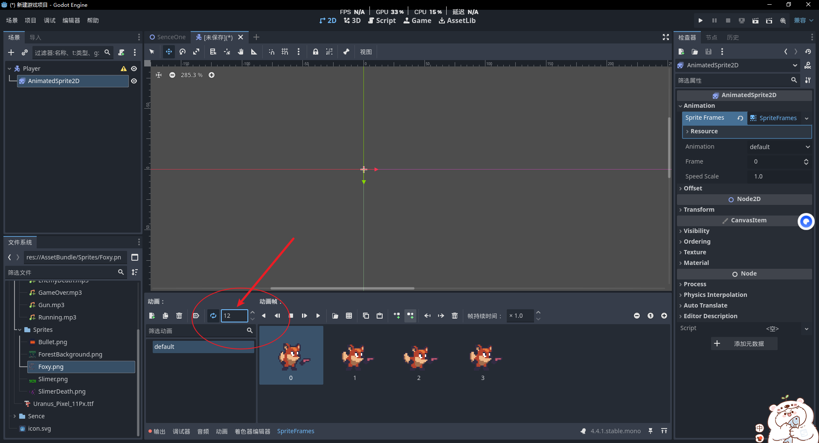
Task: Open the Animation default dropdown
Action: [x=779, y=147]
